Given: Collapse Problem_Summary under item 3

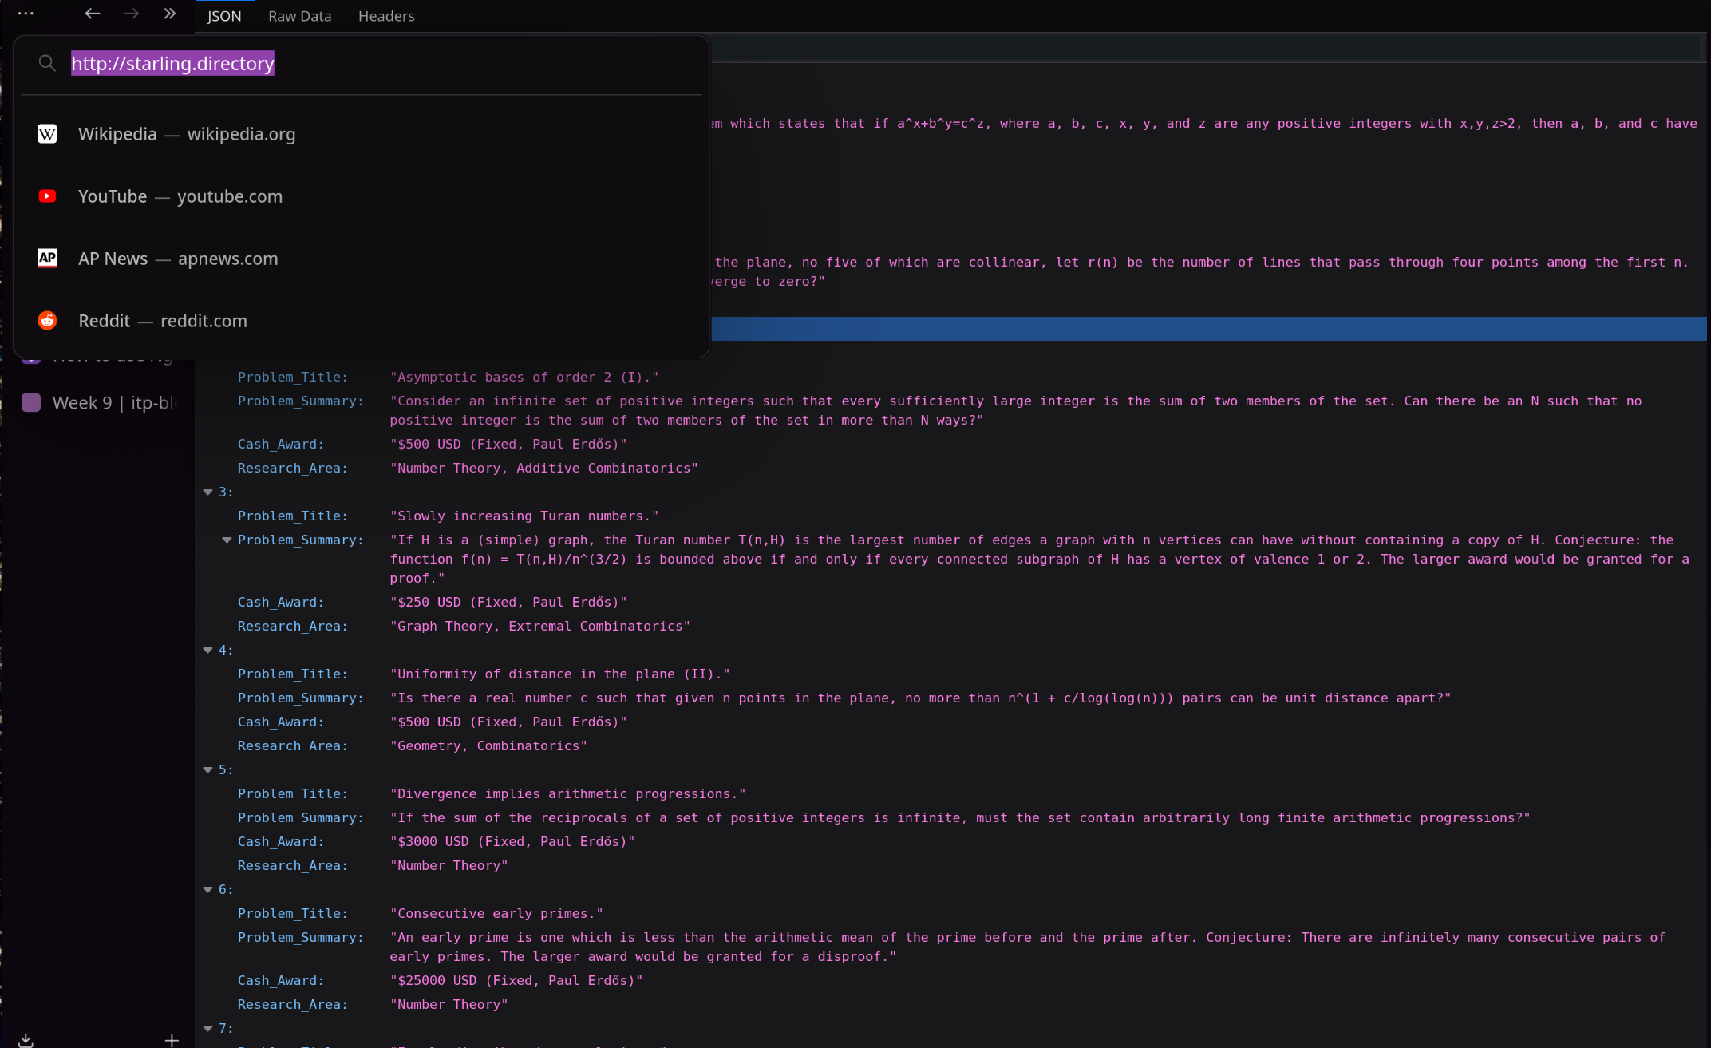Looking at the screenshot, I should (227, 540).
